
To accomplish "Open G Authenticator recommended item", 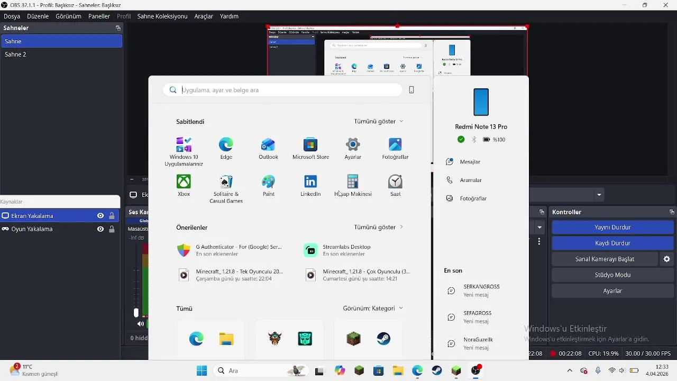I will [x=230, y=250].
